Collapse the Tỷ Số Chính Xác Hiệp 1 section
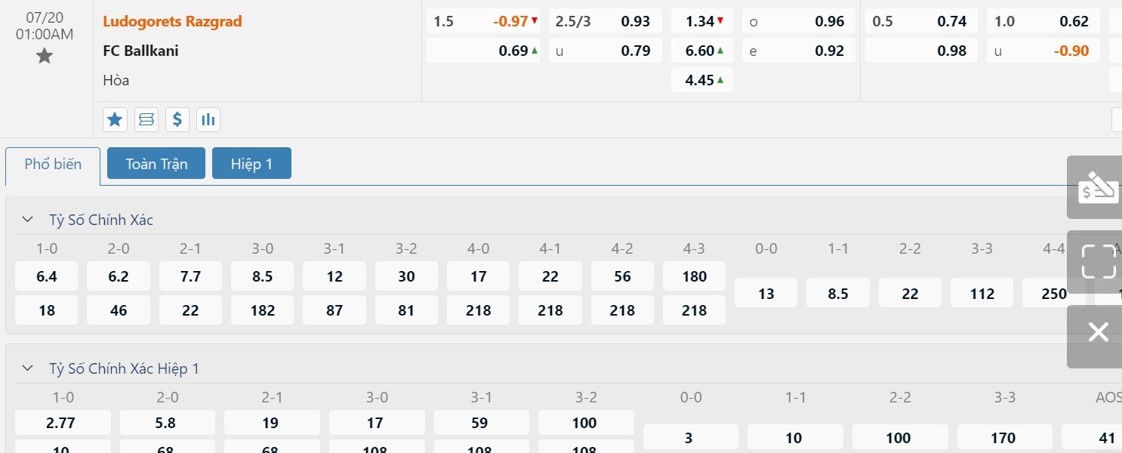This screenshot has width=1122, height=453. [x=28, y=368]
